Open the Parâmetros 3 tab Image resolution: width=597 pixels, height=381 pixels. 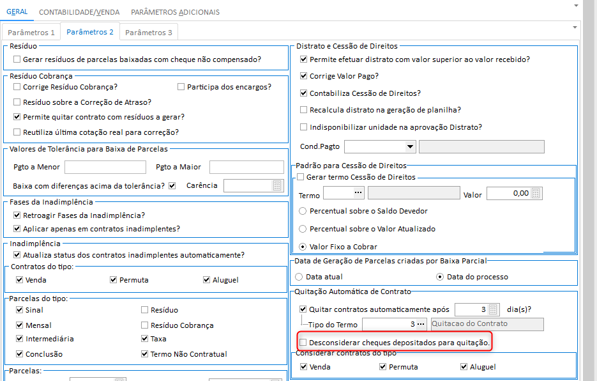point(148,32)
